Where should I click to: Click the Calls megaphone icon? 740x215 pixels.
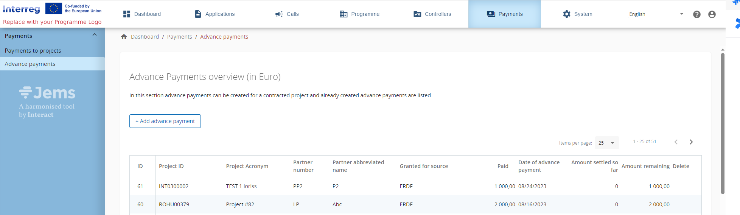(279, 14)
